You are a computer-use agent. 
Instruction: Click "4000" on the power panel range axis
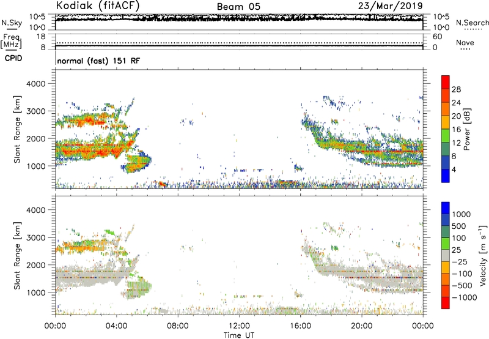(x=36, y=84)
